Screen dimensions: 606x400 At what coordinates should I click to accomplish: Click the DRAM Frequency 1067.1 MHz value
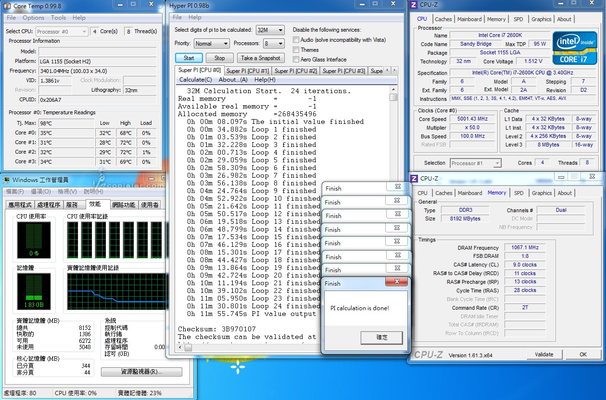click(x=525, y=248)
